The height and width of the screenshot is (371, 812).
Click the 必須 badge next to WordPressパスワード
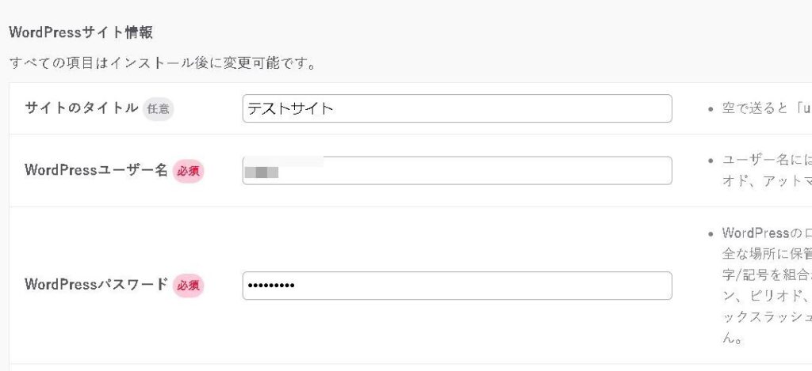click(188, 285)
